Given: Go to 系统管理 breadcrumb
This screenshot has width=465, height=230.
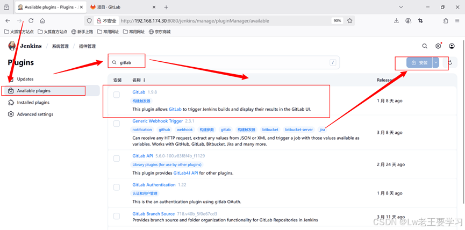Looking at the screenshot, I should 60,46.
